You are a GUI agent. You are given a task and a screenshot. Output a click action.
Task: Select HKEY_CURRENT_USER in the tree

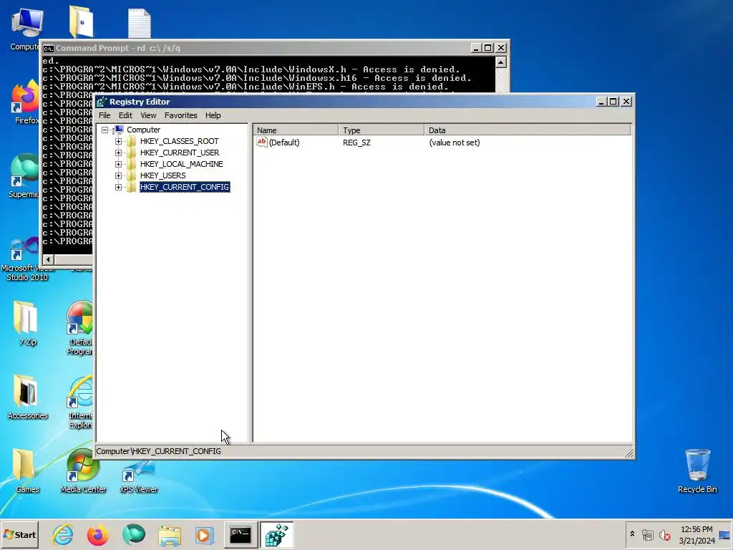[x=180, y=153]
